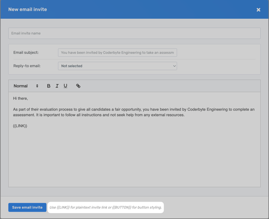Expand the Reply-to email 'Not selected' dropdown
This screenshot has height=219, width=269.
click(117, 66)
